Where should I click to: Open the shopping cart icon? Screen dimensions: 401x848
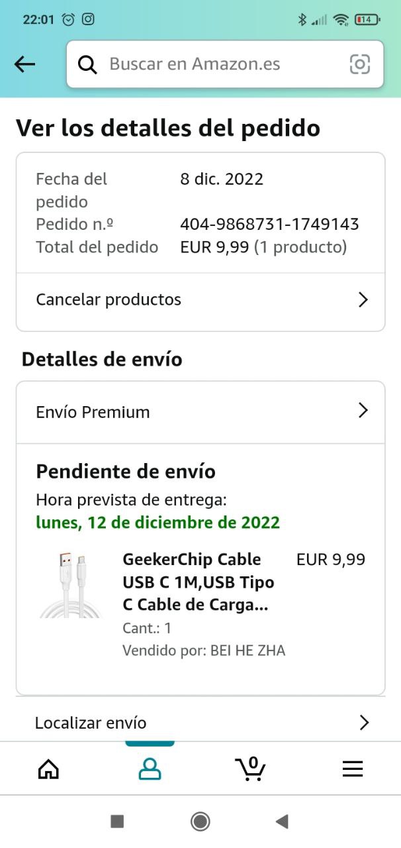coord(250,768)
